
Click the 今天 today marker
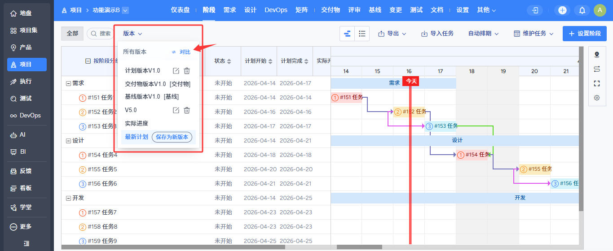pyautogui.click(x=411, y=81)
